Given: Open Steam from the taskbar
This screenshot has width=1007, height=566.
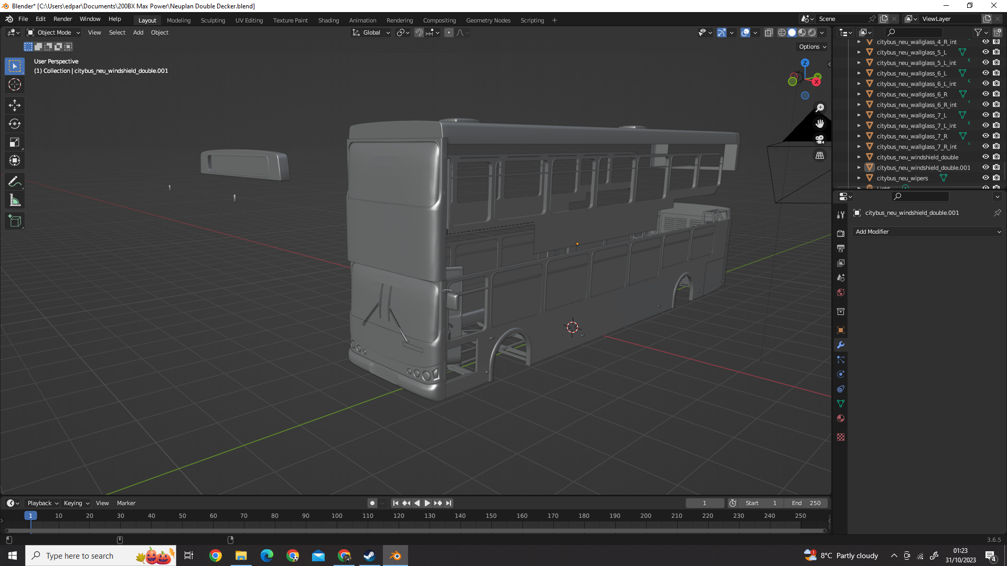Looking at the screenshot, I should pos(369,556).
